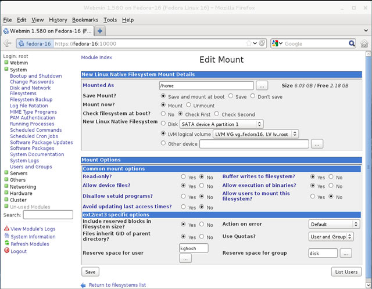
Task: Open the list all tabs dropdown arrow
Action: pyautogui.click(x=366, y=31)
